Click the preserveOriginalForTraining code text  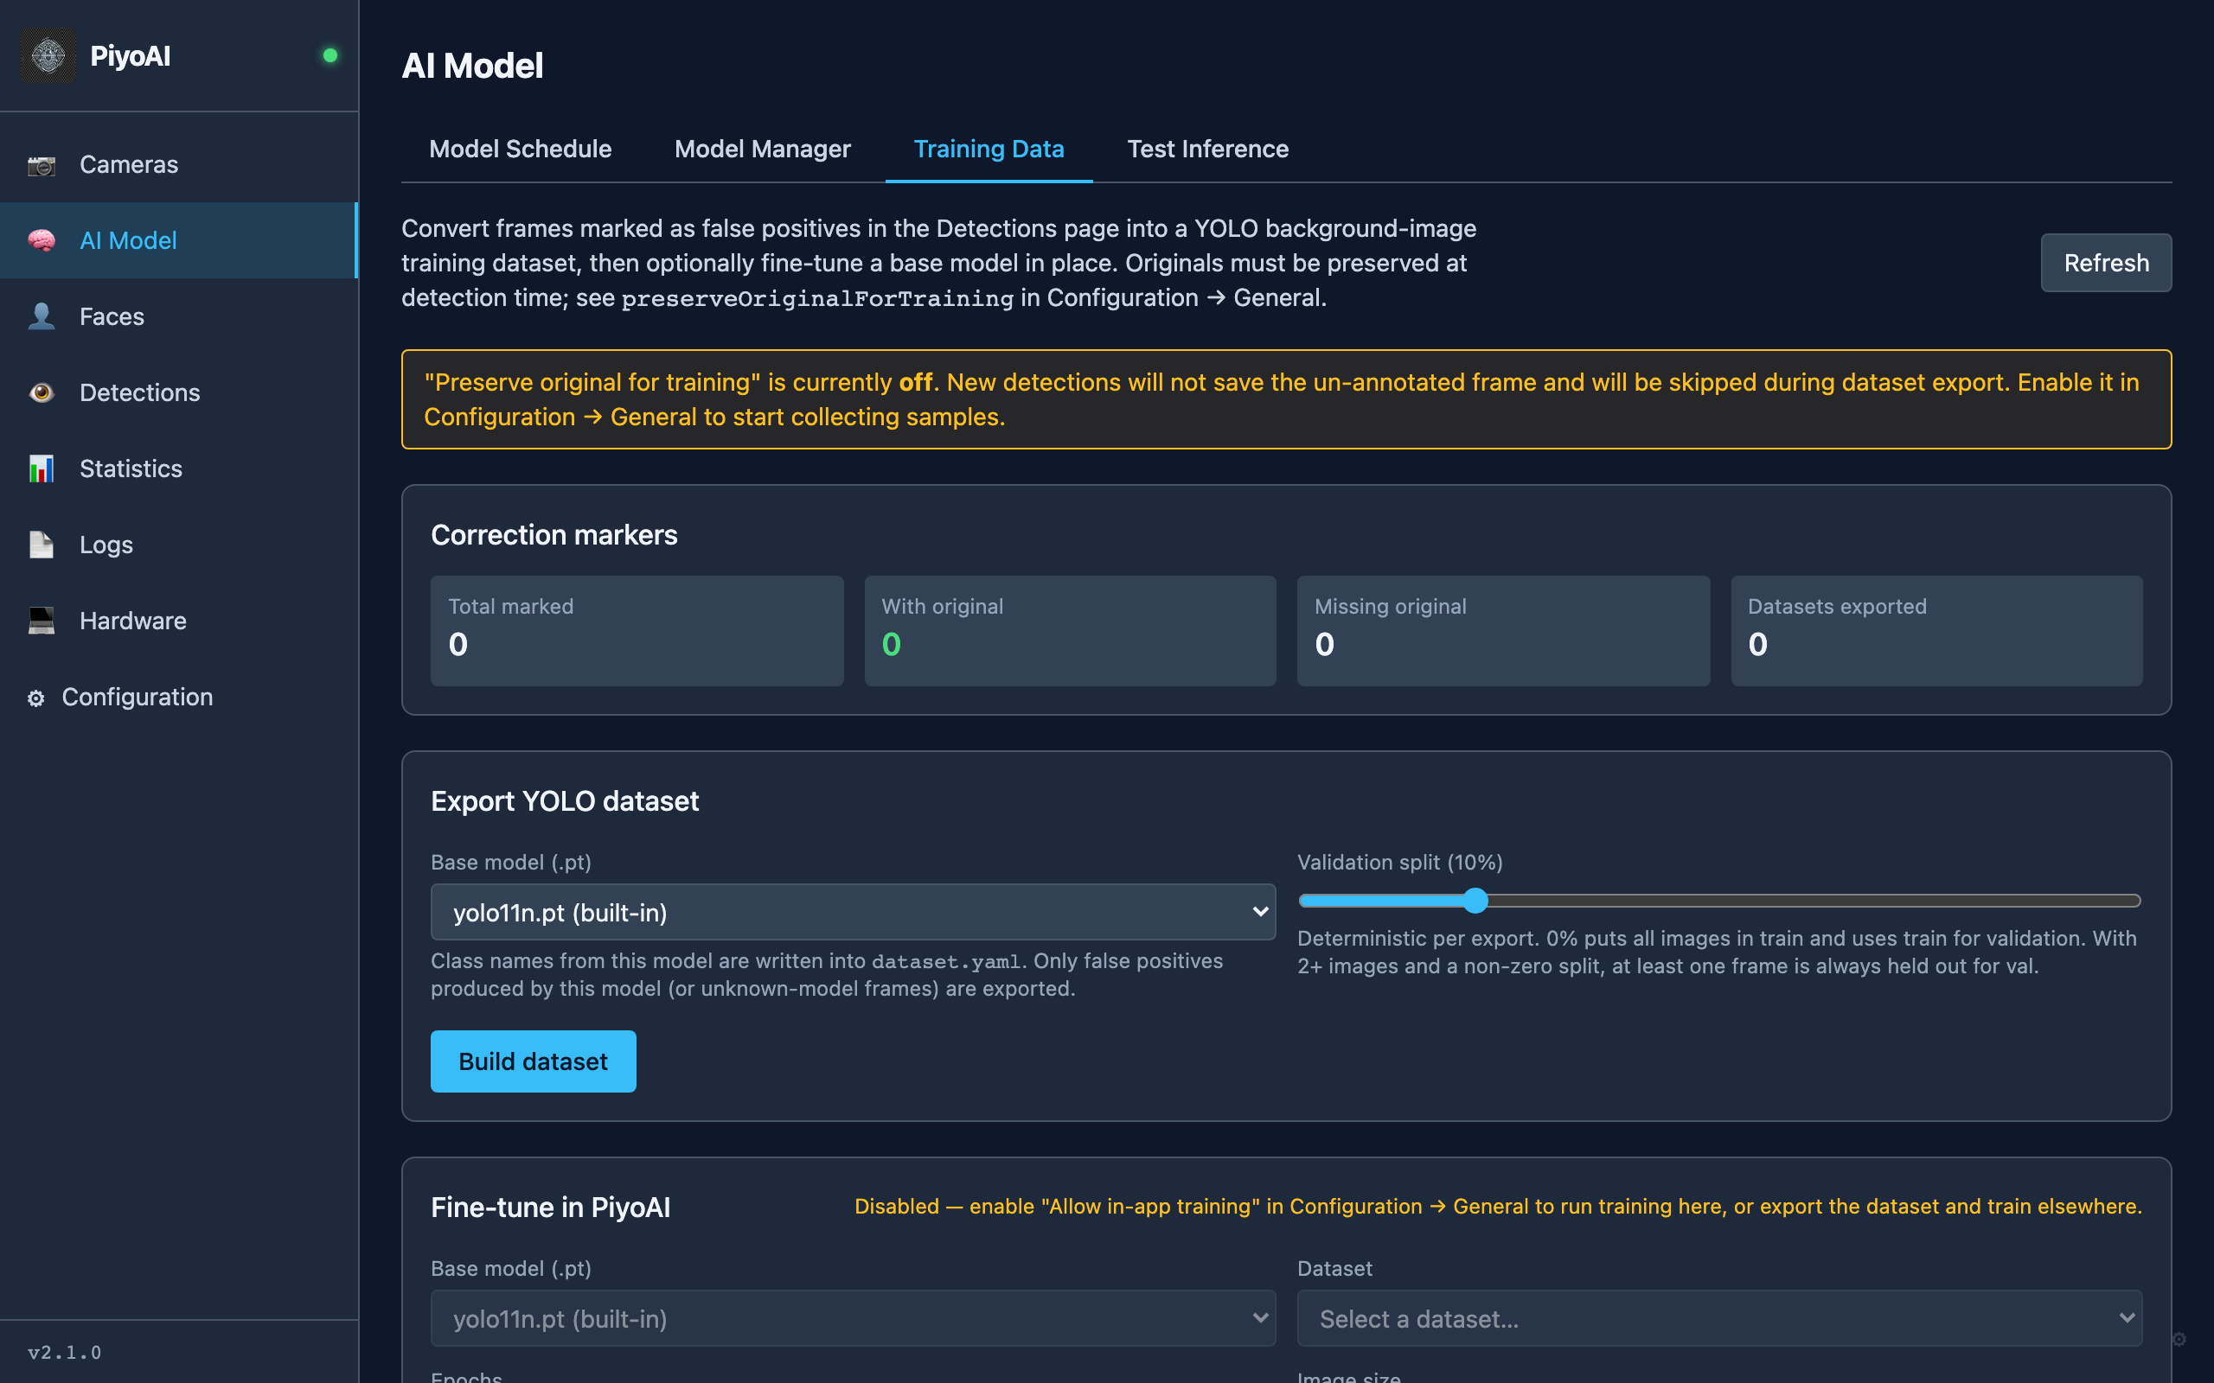tap(817, 298)
